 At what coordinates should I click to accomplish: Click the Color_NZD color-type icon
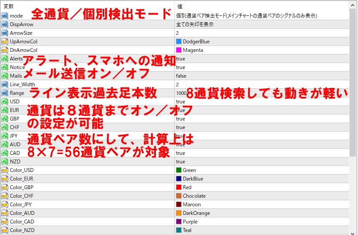click(5, 230)
